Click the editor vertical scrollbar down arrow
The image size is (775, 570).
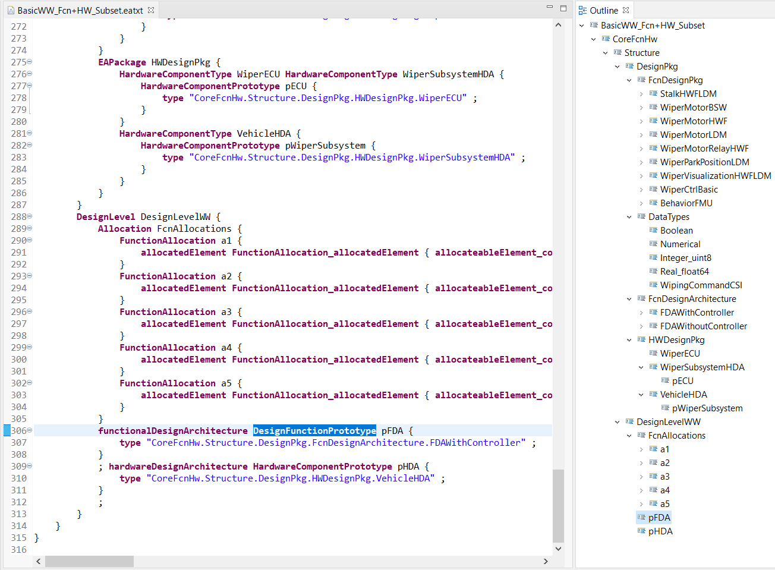[558, 549]
